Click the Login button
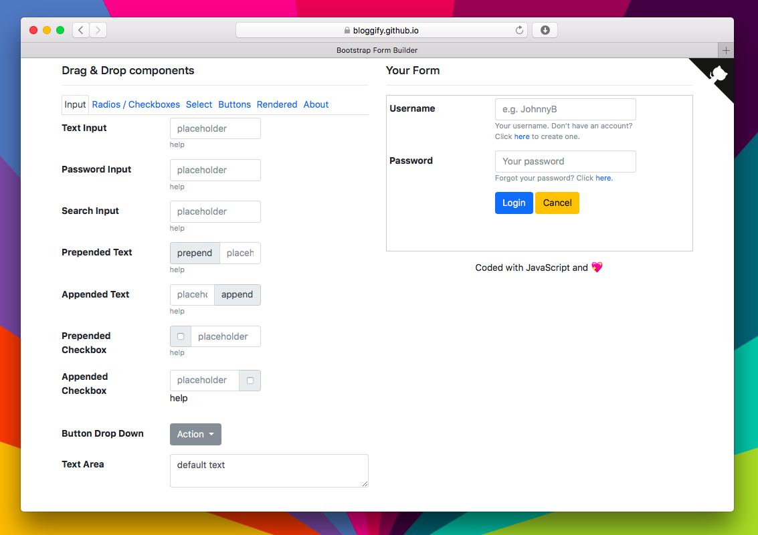 (514, 203)
